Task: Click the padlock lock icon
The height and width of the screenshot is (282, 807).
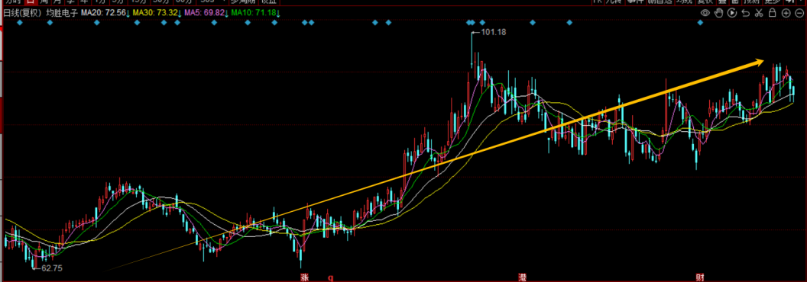Action: coord(772,13)
